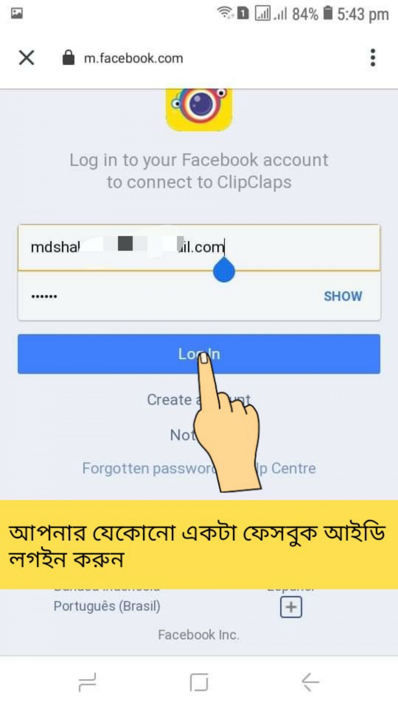Tap the padlock security icon
Screen dimensions: 398x708
click(68, 58)
